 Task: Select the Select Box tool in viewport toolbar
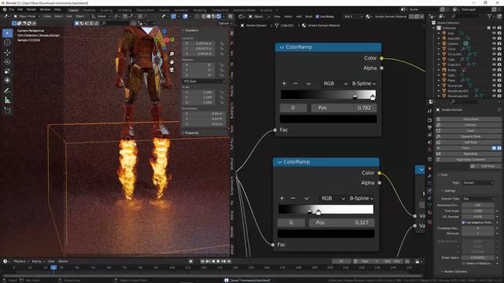pyautogui.click(x=7, y=33)
